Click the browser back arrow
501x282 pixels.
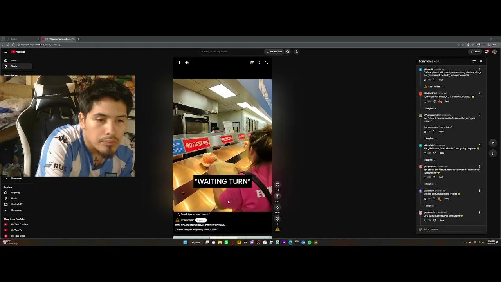click(x=3, y=45)
